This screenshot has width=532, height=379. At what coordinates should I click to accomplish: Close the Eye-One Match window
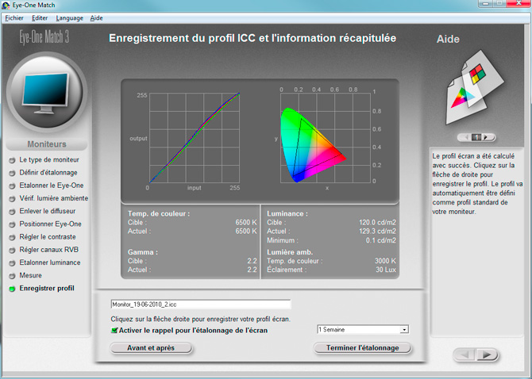coord(519,3)
